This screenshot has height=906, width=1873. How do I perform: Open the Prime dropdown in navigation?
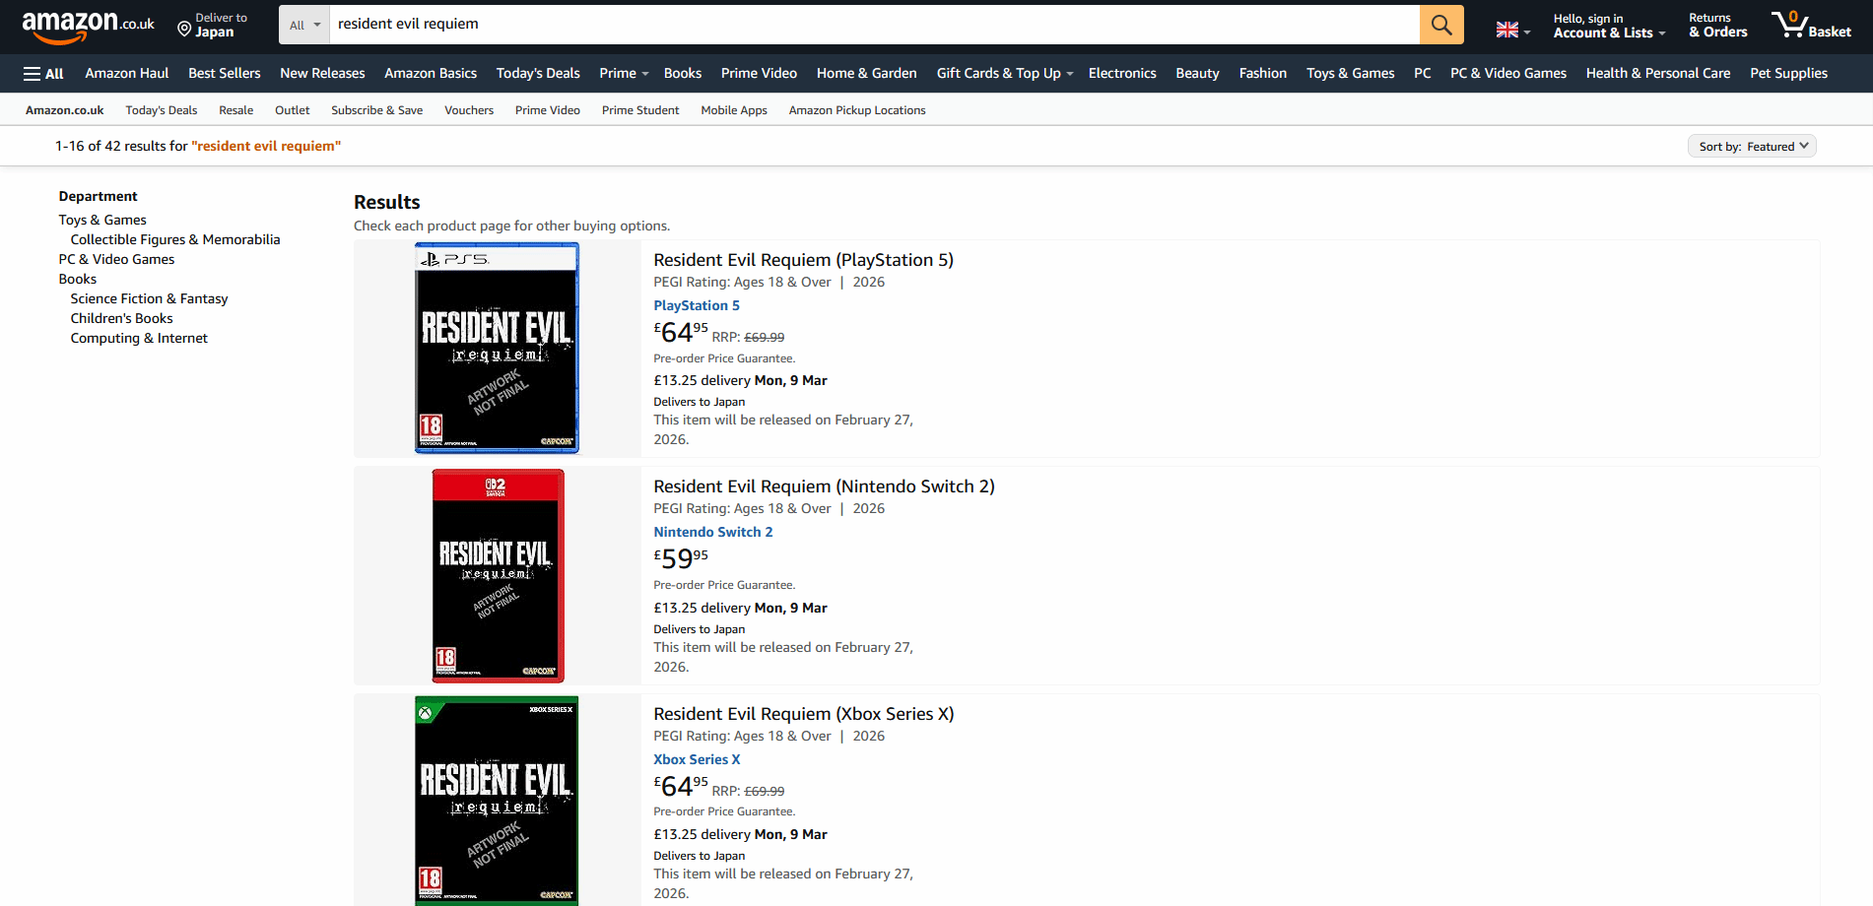pyautogui.click(x=623, y=74)
